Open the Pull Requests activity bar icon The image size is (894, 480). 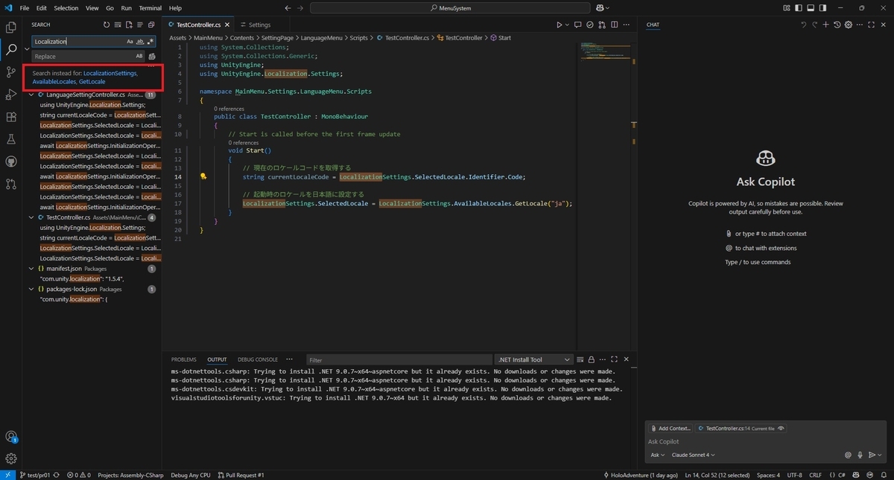(x=11, y=184)
